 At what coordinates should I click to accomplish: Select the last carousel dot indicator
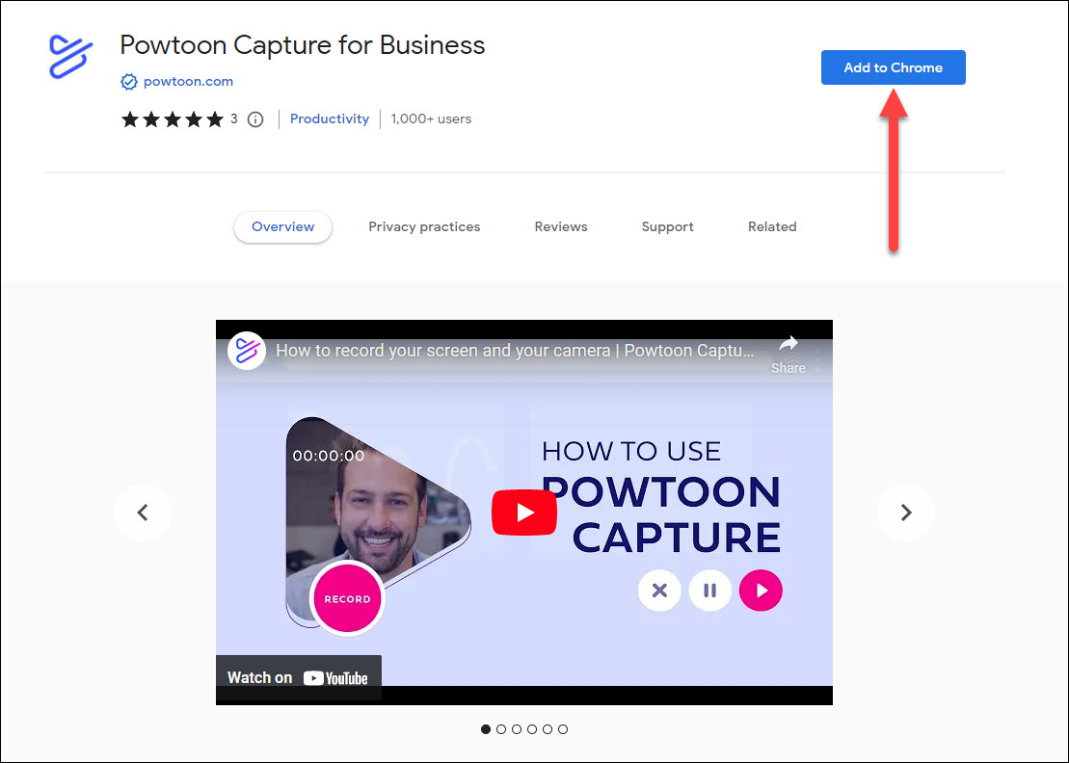(x=562, y=729)
